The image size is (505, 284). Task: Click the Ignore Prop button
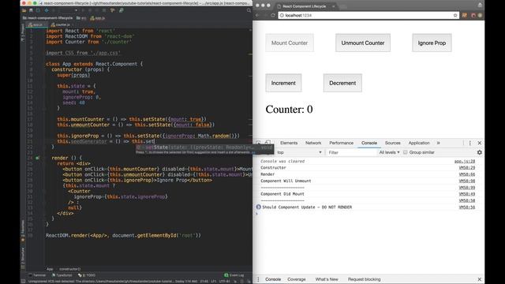tap(432, 43)
